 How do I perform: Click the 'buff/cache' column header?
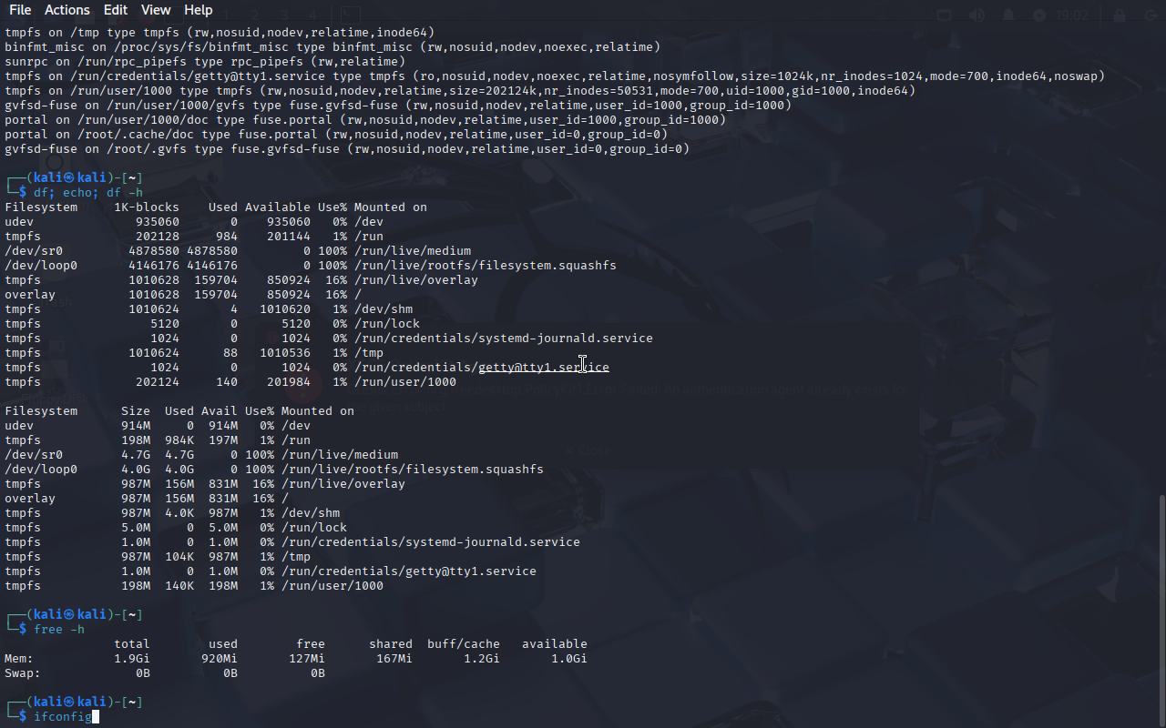(x=464, y=644)
